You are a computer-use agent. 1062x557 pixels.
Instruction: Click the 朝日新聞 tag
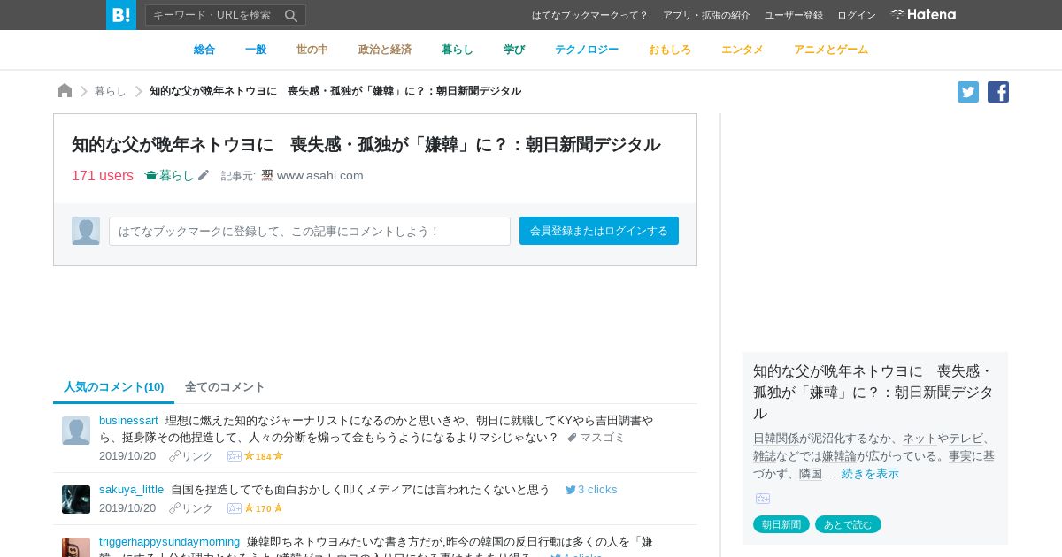pos(781,524)
